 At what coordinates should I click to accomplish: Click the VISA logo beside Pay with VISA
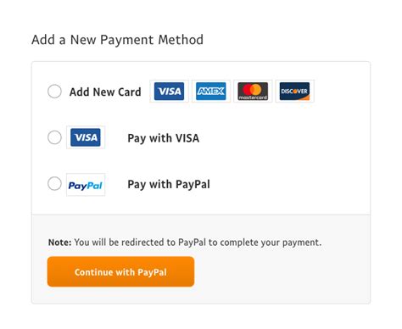(86, 137)
